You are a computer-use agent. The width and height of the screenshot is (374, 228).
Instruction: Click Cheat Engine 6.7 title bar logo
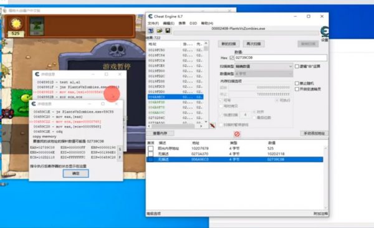pos(150,16)
